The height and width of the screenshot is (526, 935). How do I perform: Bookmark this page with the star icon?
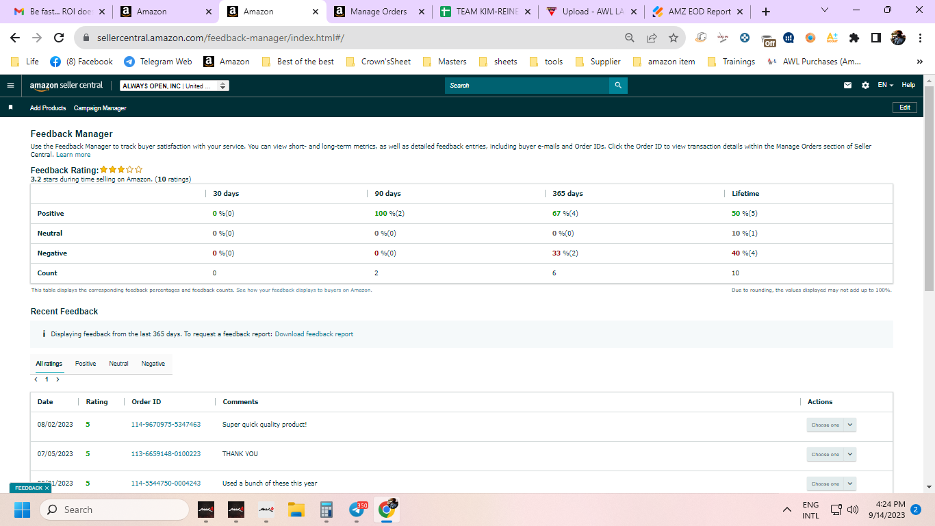click(x=674, y=38)
